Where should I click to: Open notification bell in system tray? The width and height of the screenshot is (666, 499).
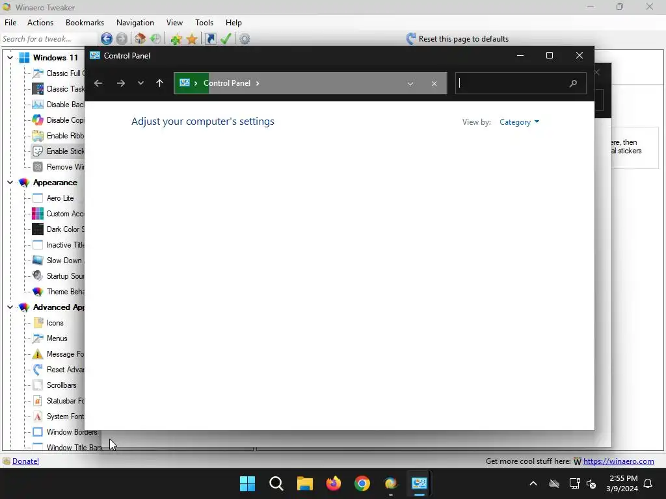[x=648, y=483]
